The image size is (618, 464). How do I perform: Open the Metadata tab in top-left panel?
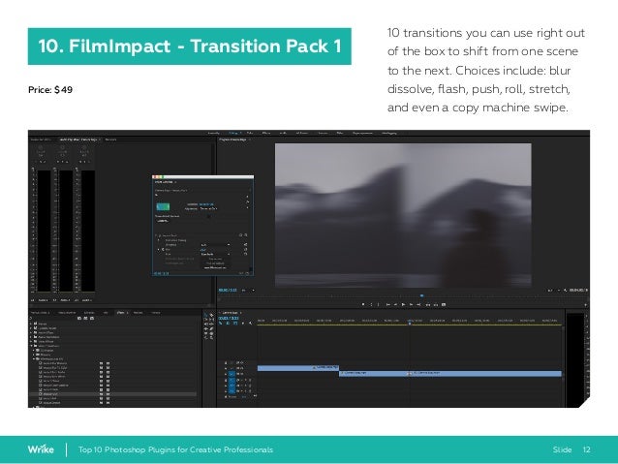pyautogui.click(x=110, y=139)
